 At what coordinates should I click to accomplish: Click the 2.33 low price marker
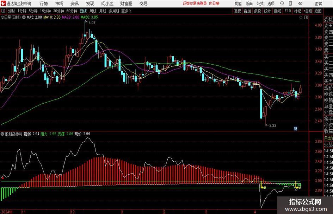coord(273,125)
